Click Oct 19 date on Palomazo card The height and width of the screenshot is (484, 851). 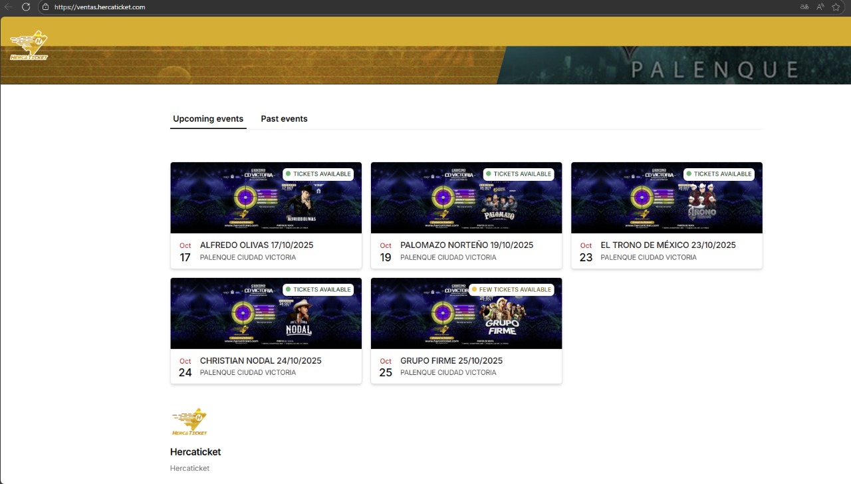tap(386, 252)
